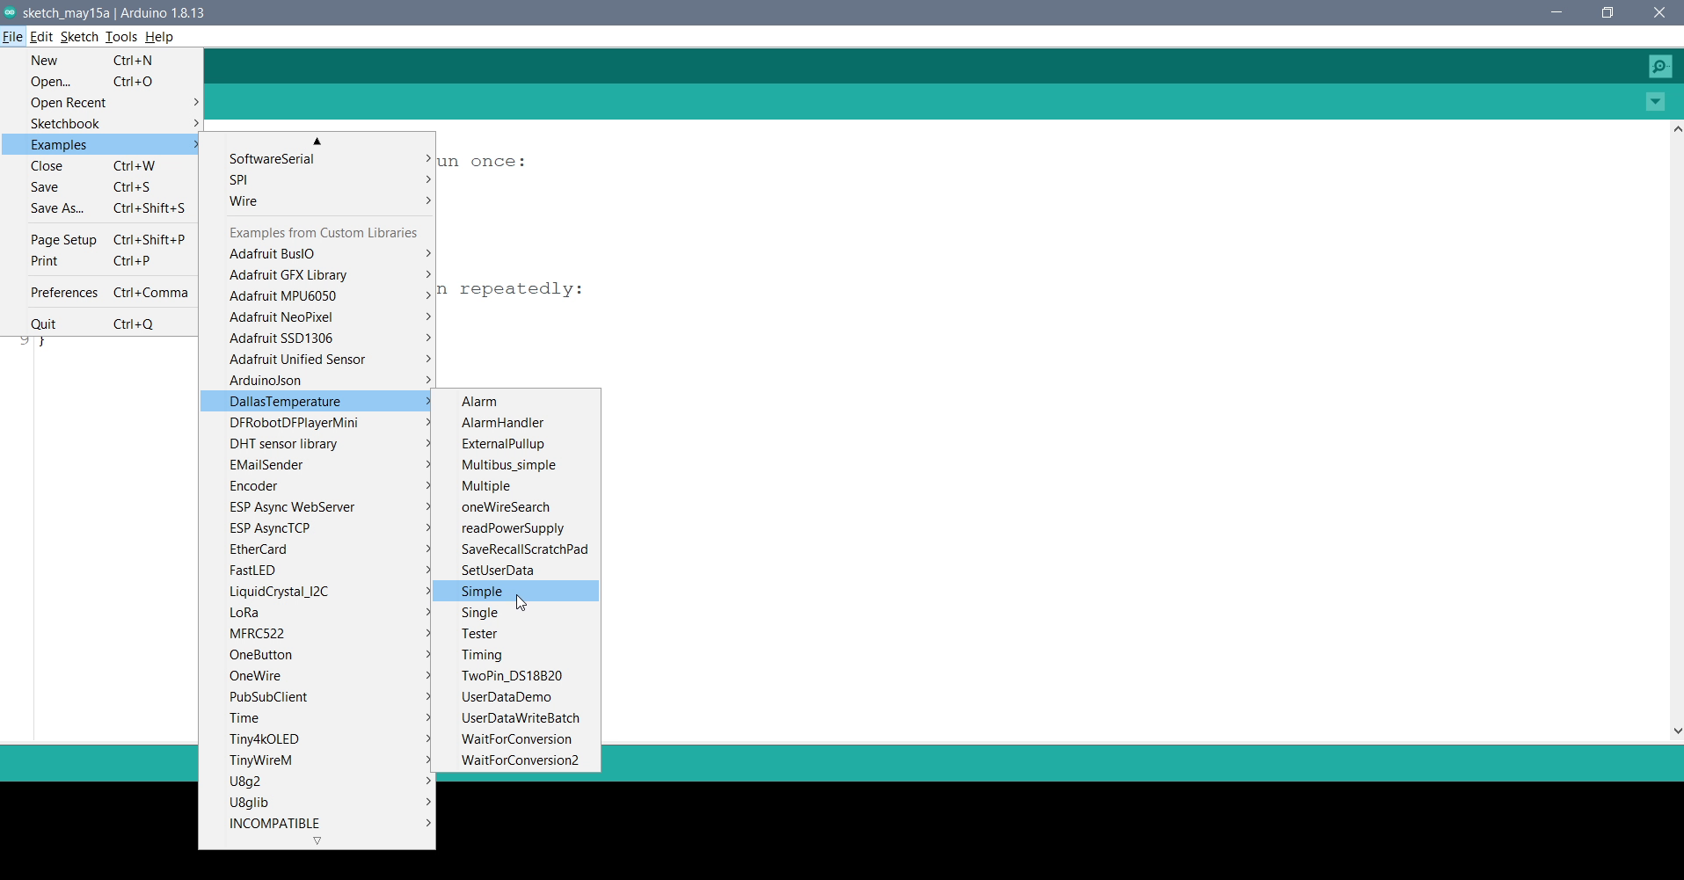Open Preferences from File menu

pyautogui.click(x=101, y=293)
